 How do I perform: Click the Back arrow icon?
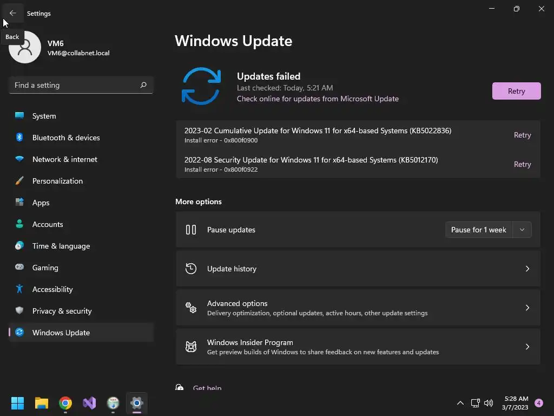(13, 13)
